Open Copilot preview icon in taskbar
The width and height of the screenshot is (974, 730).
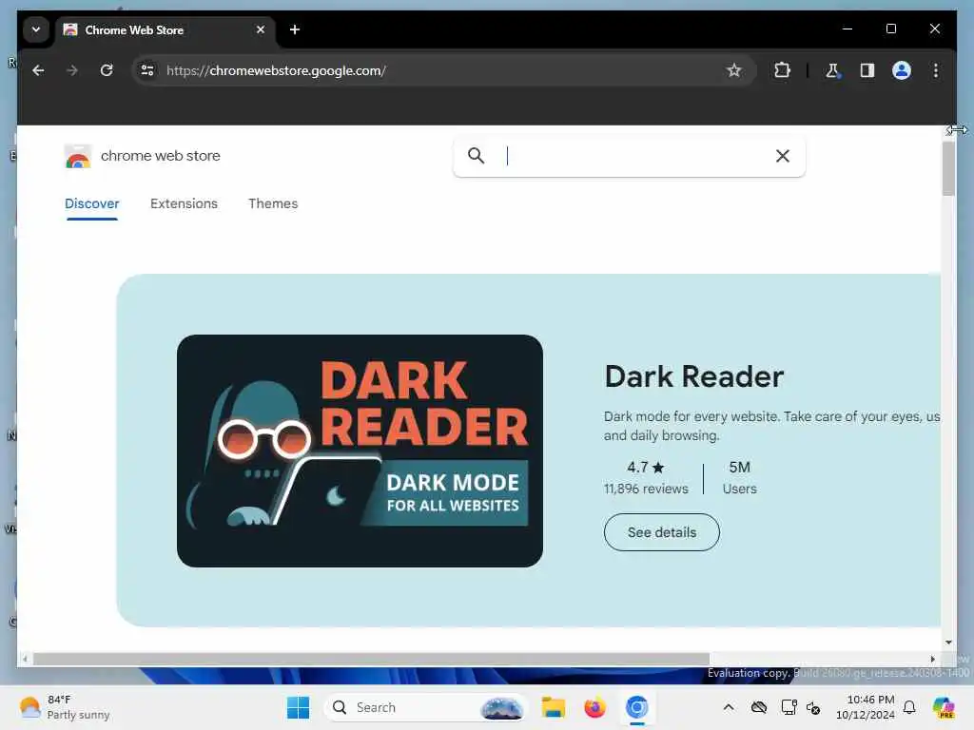[x=944, y=707]
